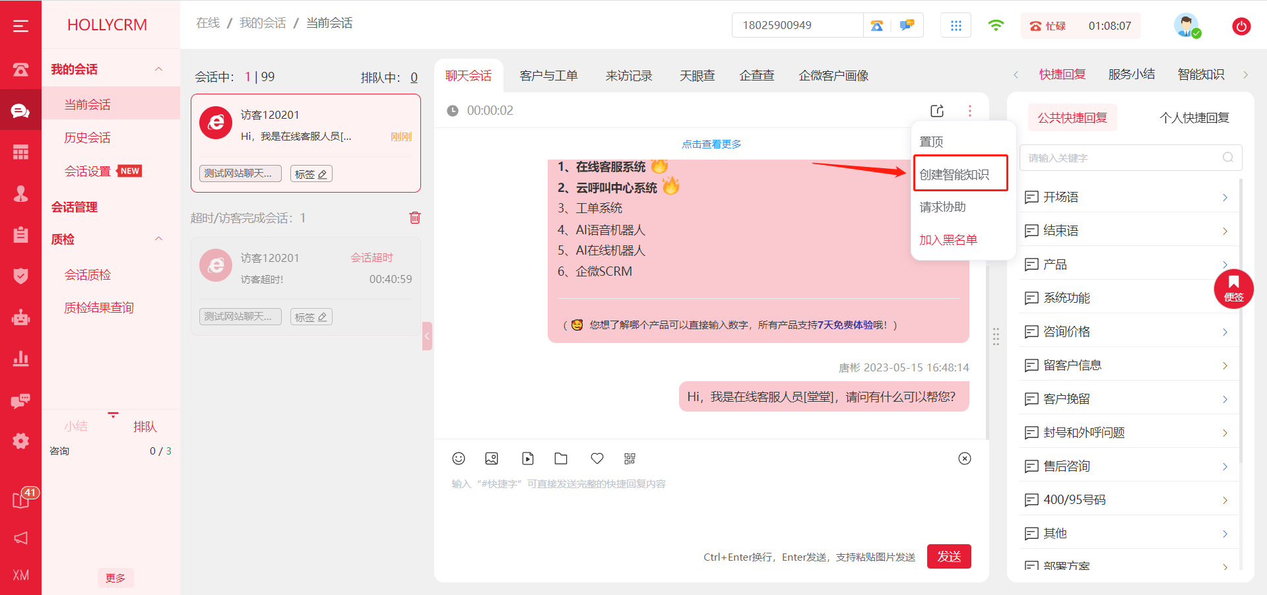This screenshot has height=595, width=1267.
Task: Click the three-dot more options icon
Action: (x=969, y=111)
